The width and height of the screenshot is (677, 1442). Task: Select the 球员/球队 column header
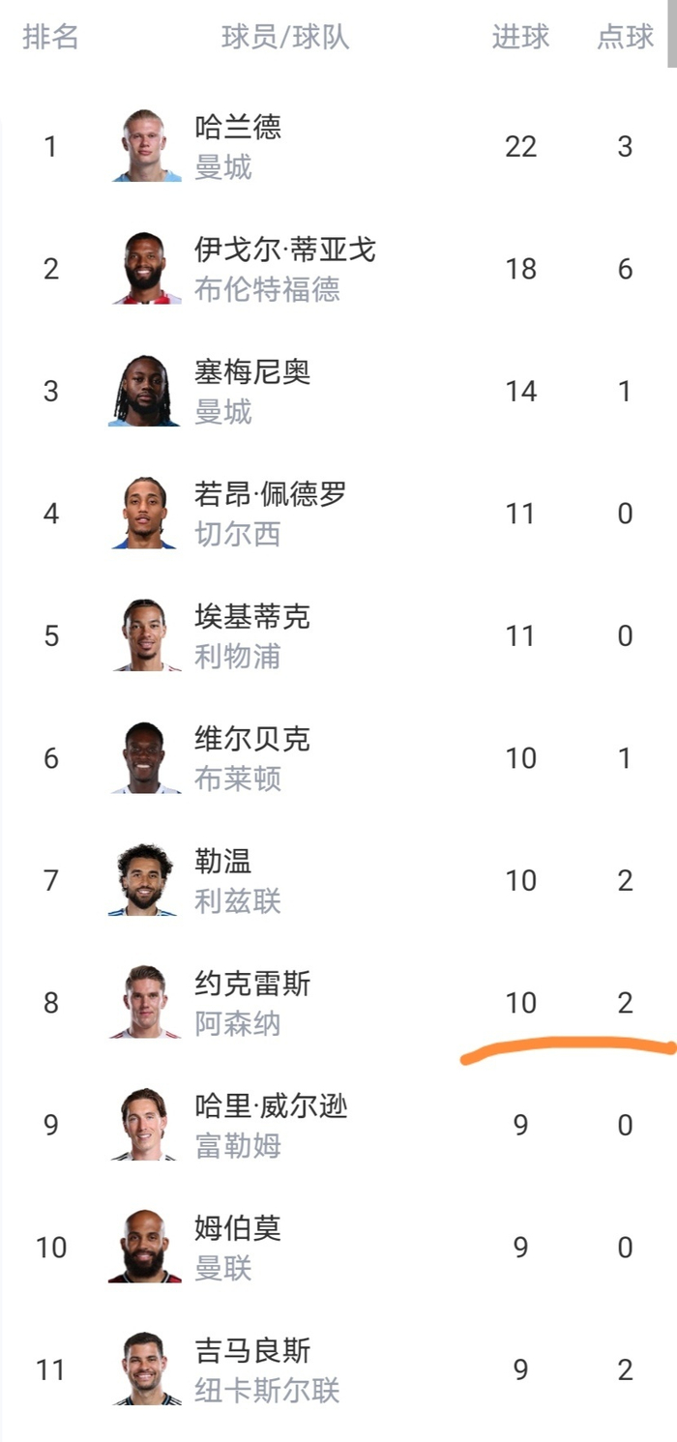(x=285, y=37)
